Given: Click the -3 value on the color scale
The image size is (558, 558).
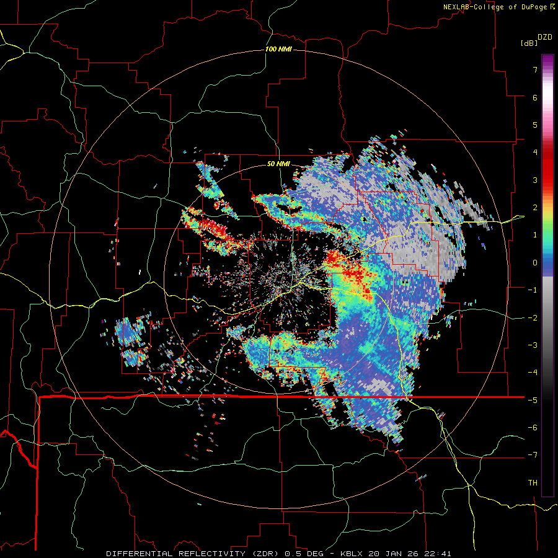Looking at the screenshot, I should [533, 345].
